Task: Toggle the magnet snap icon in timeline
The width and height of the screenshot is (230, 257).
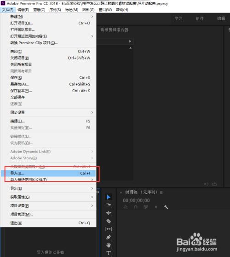Action: point(136,207)
